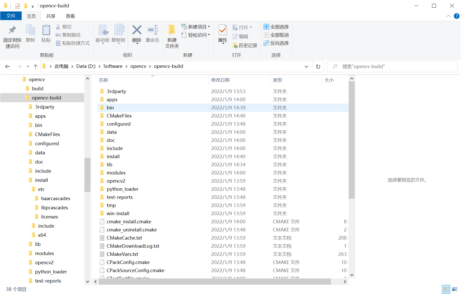Viewport: 461px width, 294px height.
Task: Click the Cut (剪切) scissors icon
Action: tap(58, 27)
